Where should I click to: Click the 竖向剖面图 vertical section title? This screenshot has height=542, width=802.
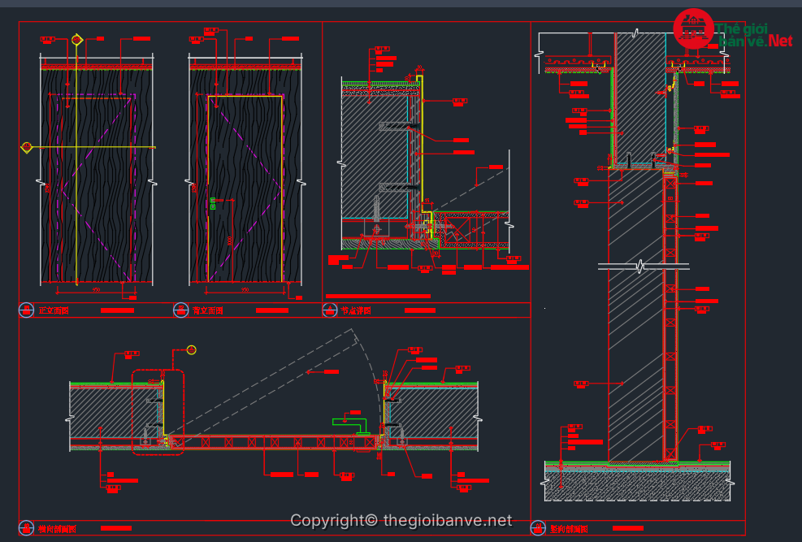[x=568, y=529]
